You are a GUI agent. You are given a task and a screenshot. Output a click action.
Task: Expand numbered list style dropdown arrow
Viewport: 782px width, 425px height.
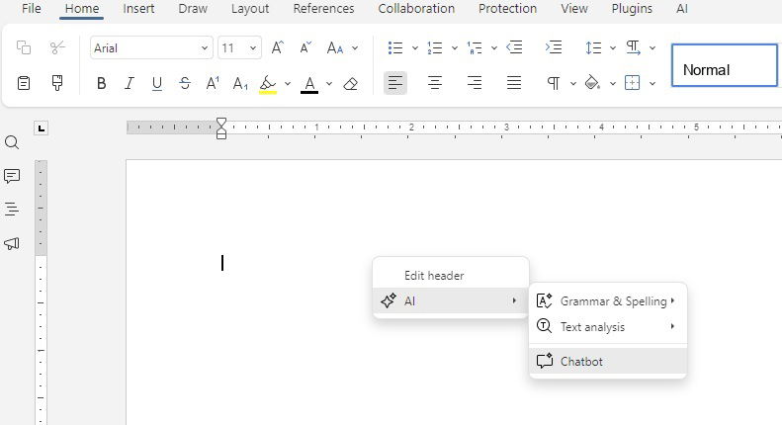point(455,48)
